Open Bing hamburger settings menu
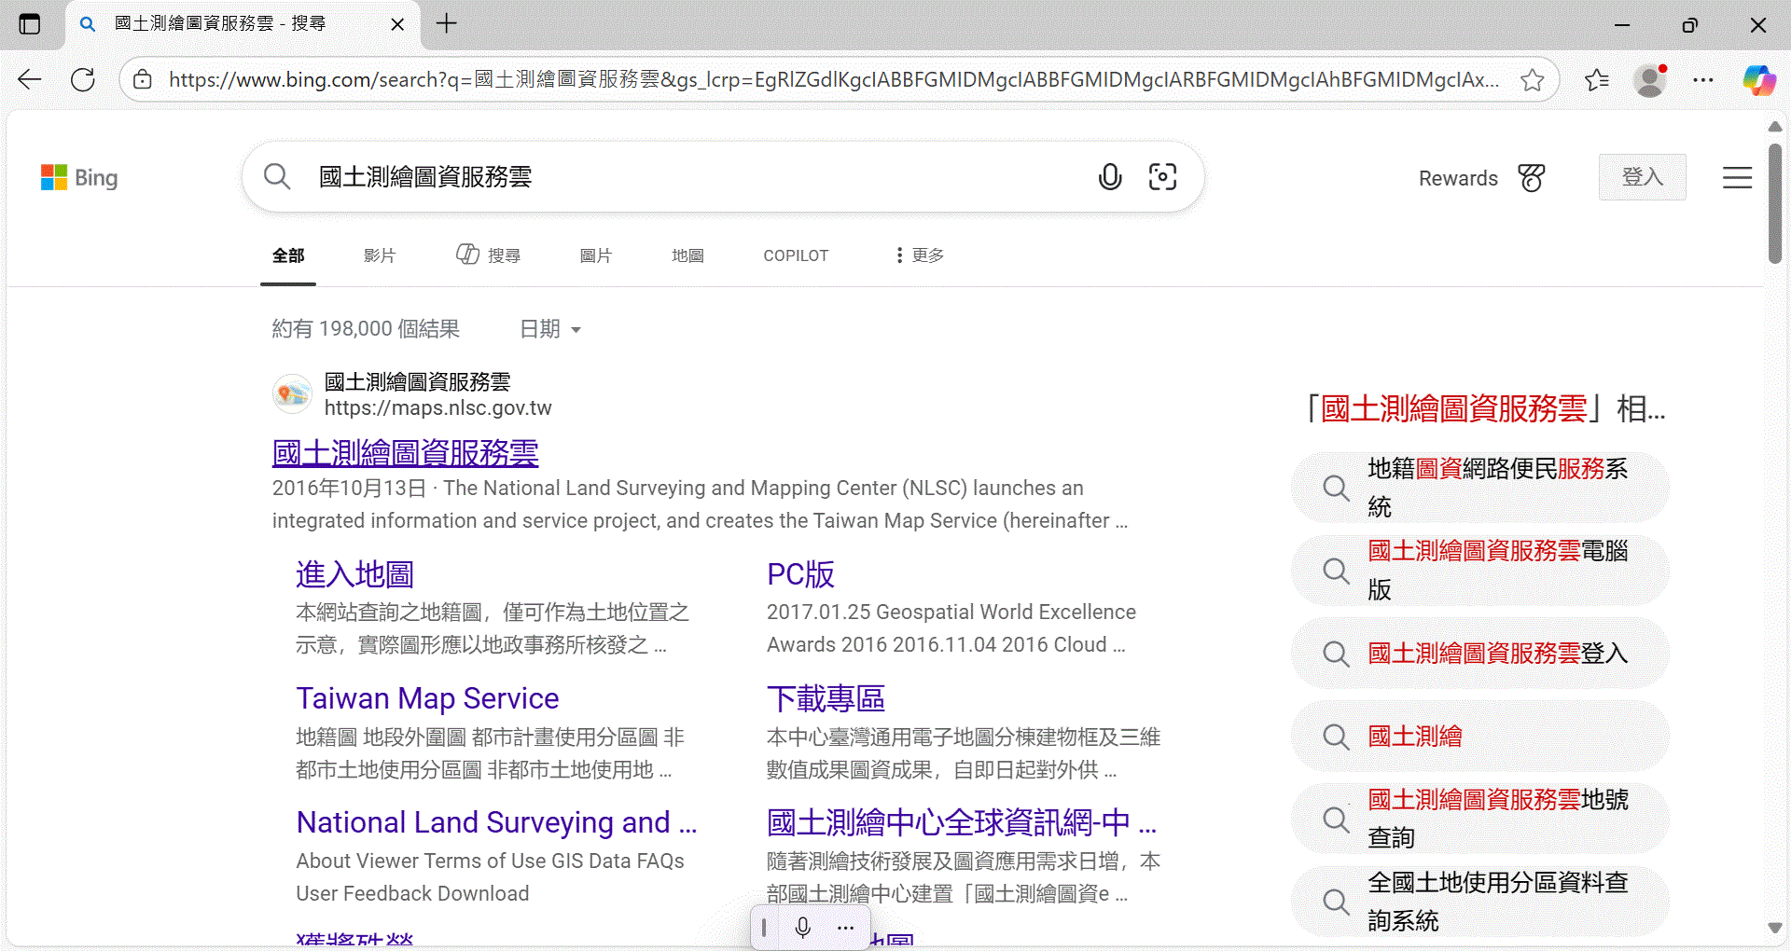The image size is (1791, 951). [1736, 177]
